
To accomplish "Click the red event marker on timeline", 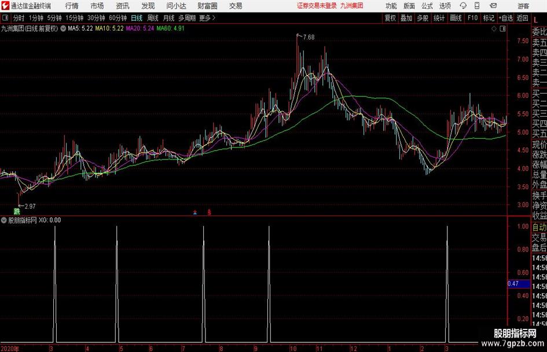I will coord(210,212).
